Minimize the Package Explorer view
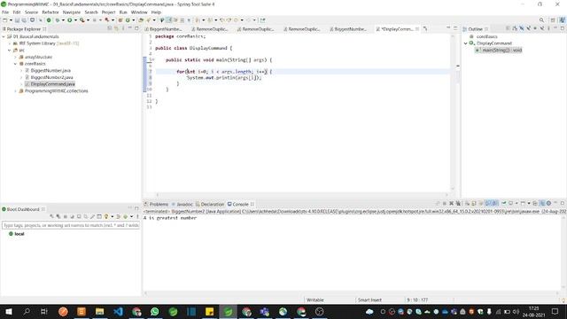Viewport: 567px width, 319px height. click(x=130, y=28)
